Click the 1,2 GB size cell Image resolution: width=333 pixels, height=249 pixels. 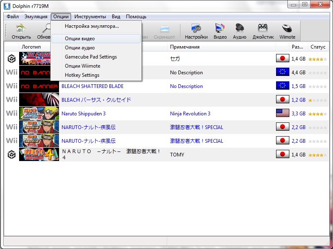coord(298,100)
